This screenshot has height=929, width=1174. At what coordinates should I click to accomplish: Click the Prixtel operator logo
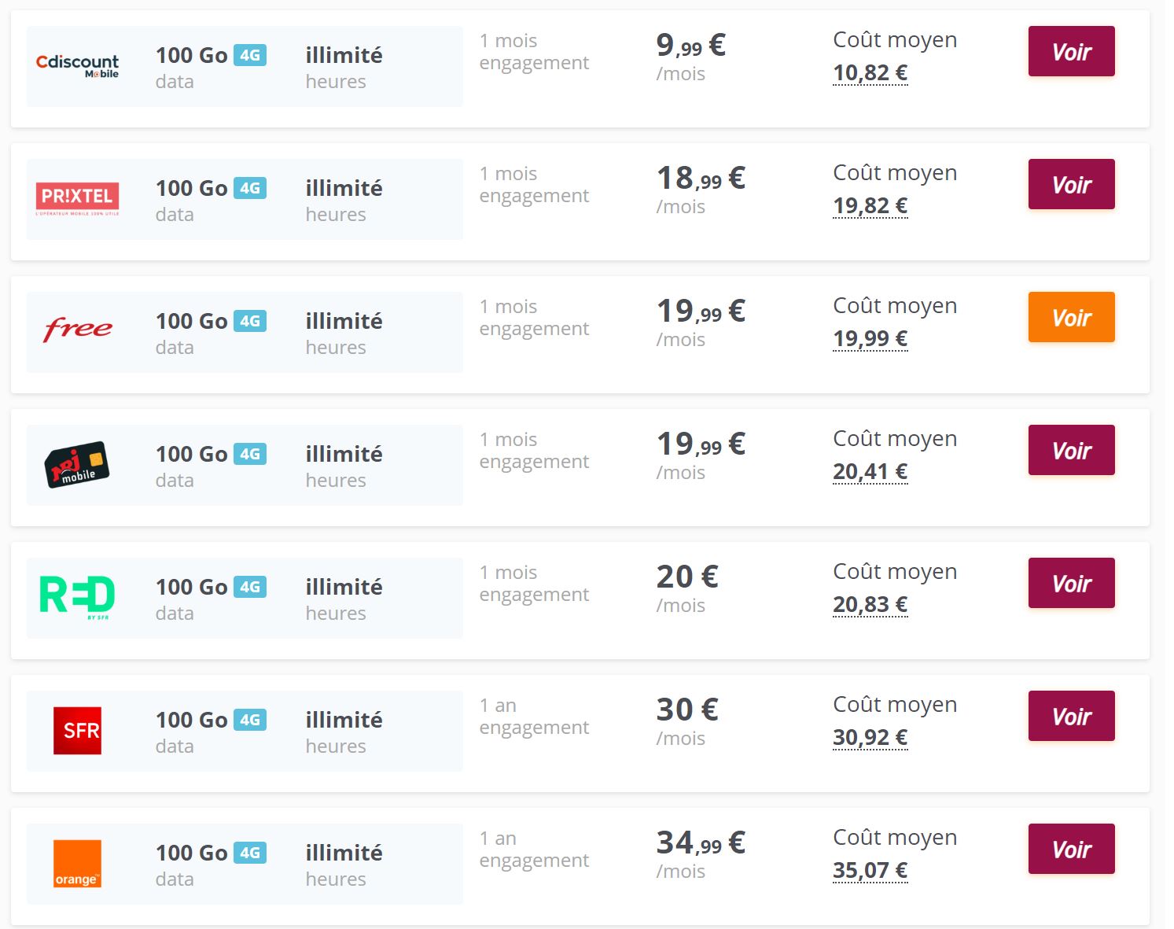pyautogui.click(x=77, y=198)
